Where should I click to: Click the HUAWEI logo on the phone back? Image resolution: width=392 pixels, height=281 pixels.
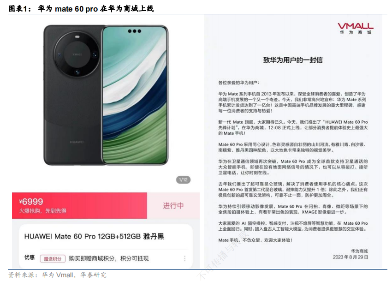77,142
